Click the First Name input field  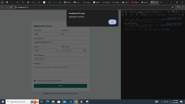47,34
